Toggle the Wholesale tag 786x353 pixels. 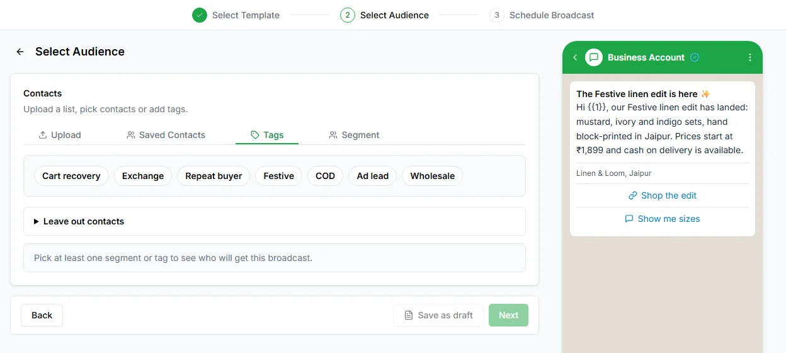433,176
